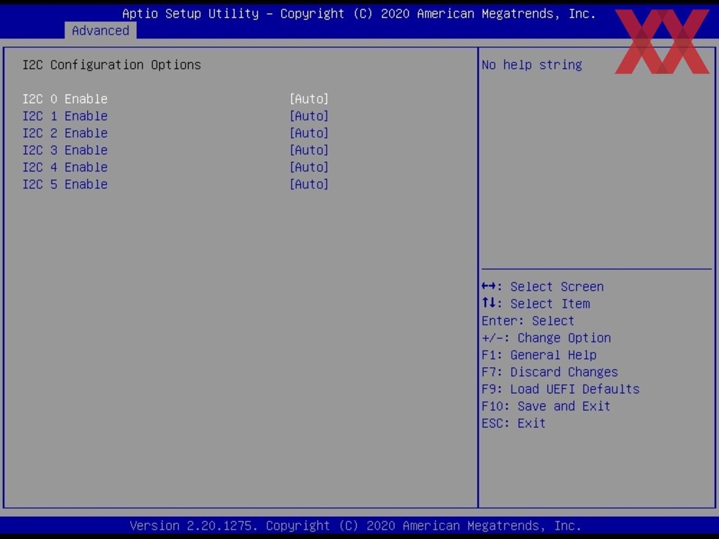The width and height of the screenshot is (719, 539).
Task: Change the [Auto] value for I2C 5
Action: point(309,184)
